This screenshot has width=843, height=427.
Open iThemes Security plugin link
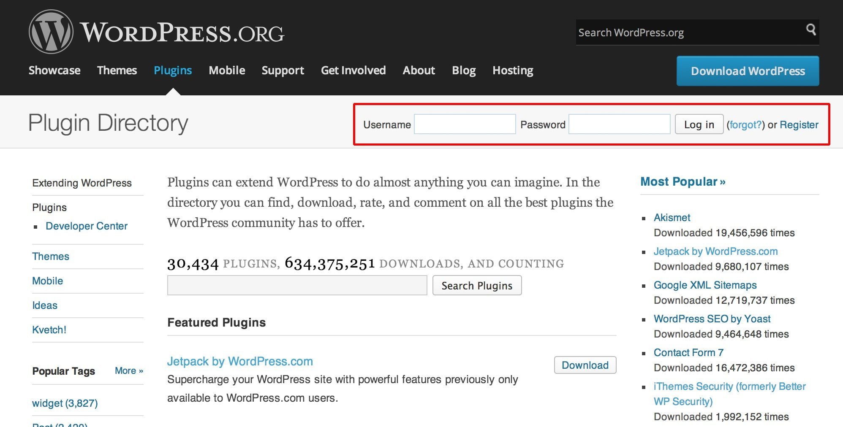point(729,394)
